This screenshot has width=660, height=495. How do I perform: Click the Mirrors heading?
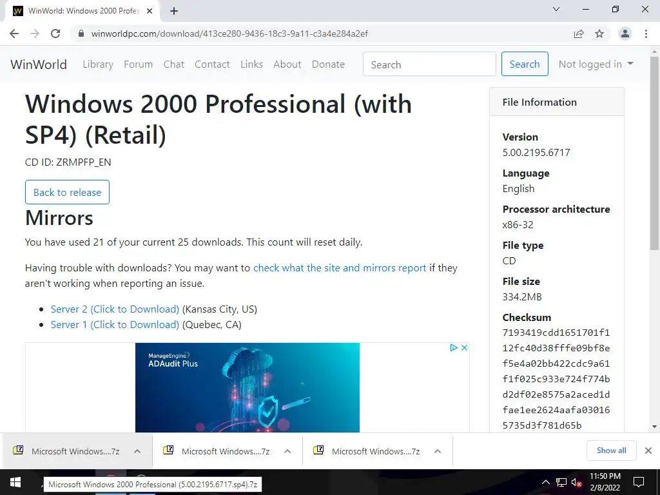59,218
